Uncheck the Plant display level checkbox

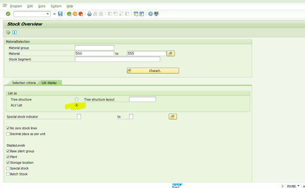coord(8,157)
